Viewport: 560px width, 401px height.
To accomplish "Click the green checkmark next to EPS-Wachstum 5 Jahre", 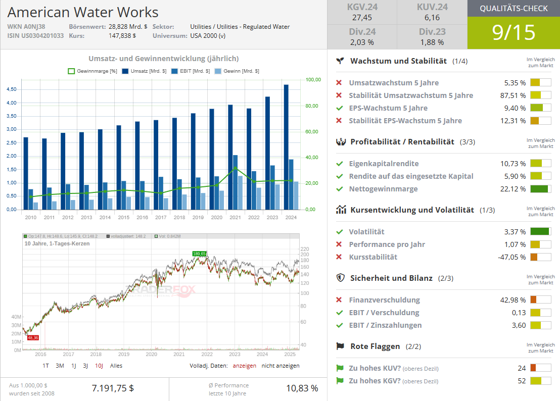I will [339, 108].
